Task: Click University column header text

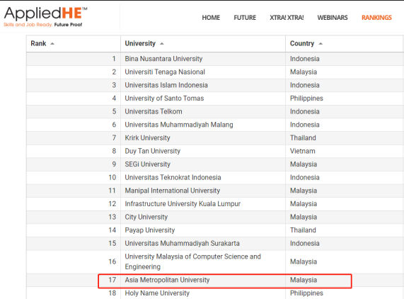Action: pos(140,43)
